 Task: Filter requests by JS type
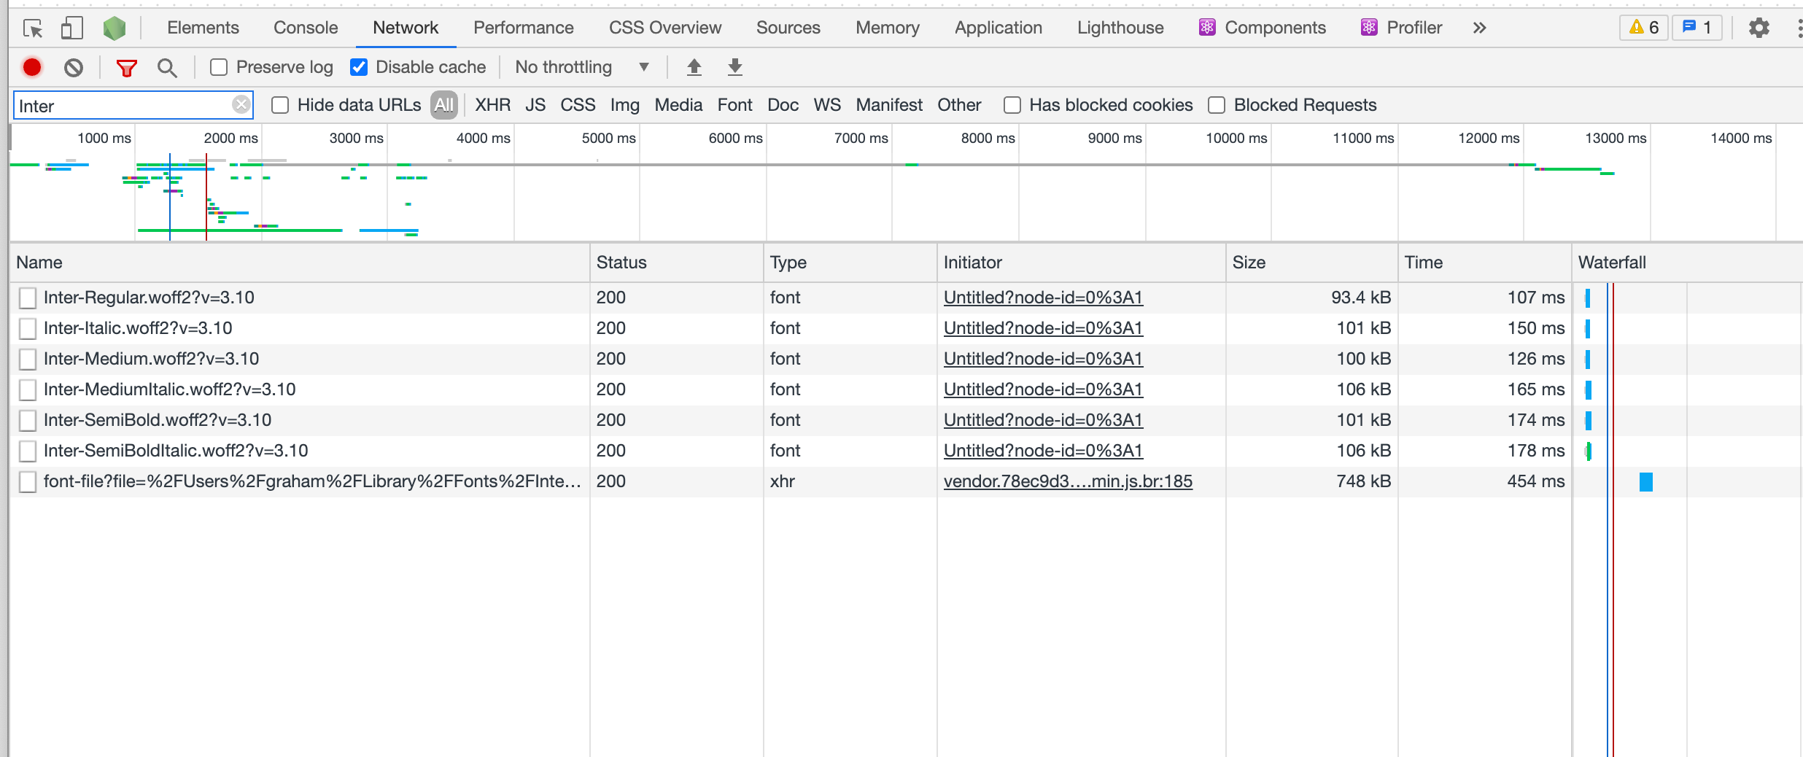[535, 105]
